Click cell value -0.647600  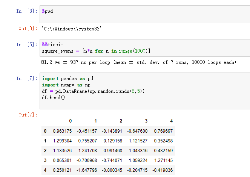pos(137,131)
